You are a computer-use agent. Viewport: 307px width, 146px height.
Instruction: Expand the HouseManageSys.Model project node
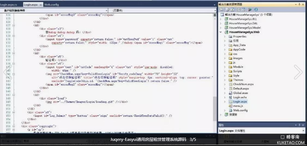coord(221,28)
